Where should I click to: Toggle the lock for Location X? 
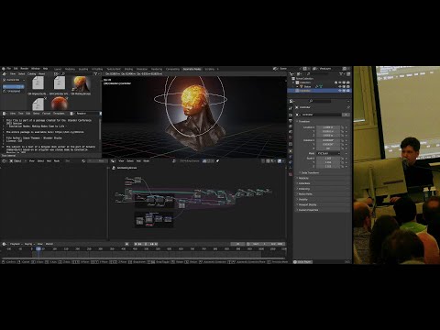click(342, 127)
